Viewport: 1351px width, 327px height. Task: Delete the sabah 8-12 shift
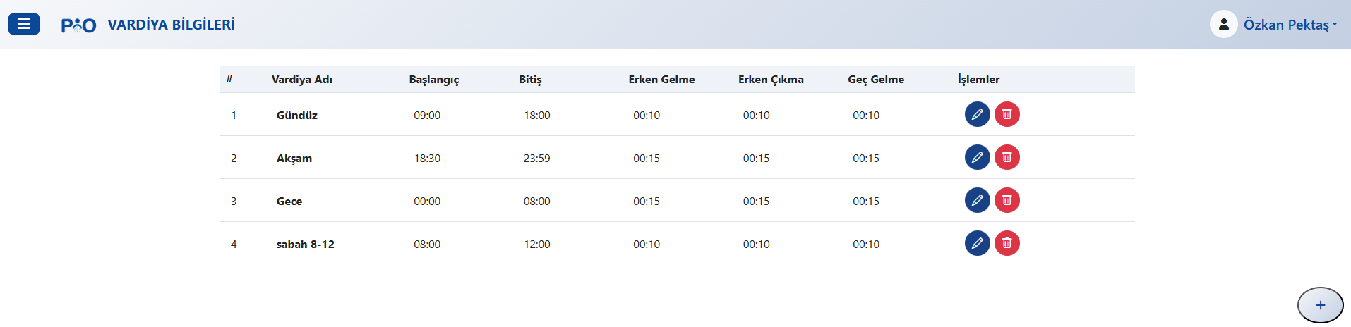click(1007, 243)
